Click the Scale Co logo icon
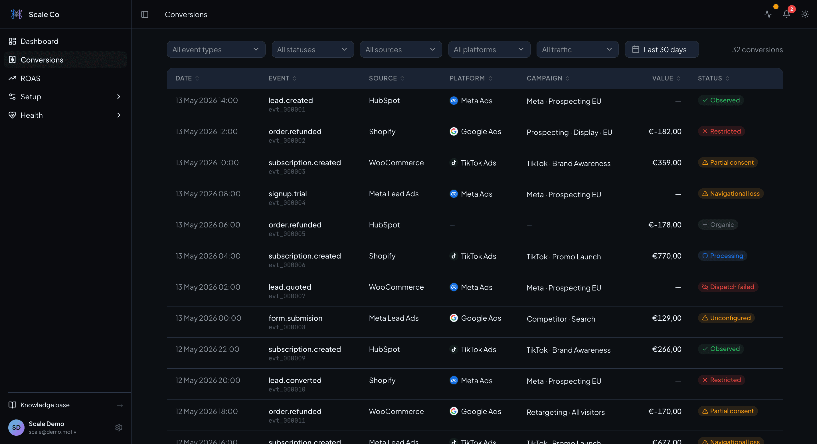This screenshot has height=444, width=817. (x=16, y=14)
